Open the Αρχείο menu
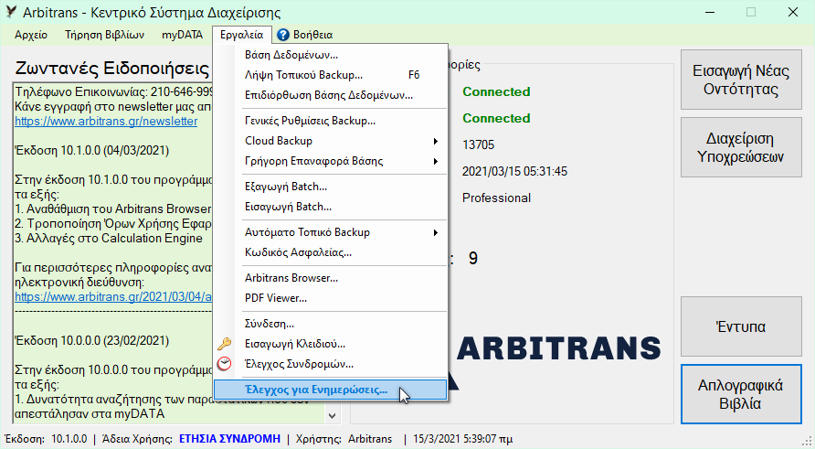This screenshot has width=815, height=449. pos(31,35)
